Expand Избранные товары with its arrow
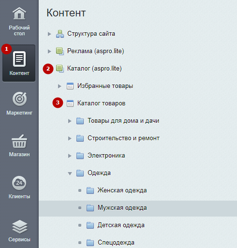Image resolution: width=237 pixels, height=248 pixels. coord(59,86)
